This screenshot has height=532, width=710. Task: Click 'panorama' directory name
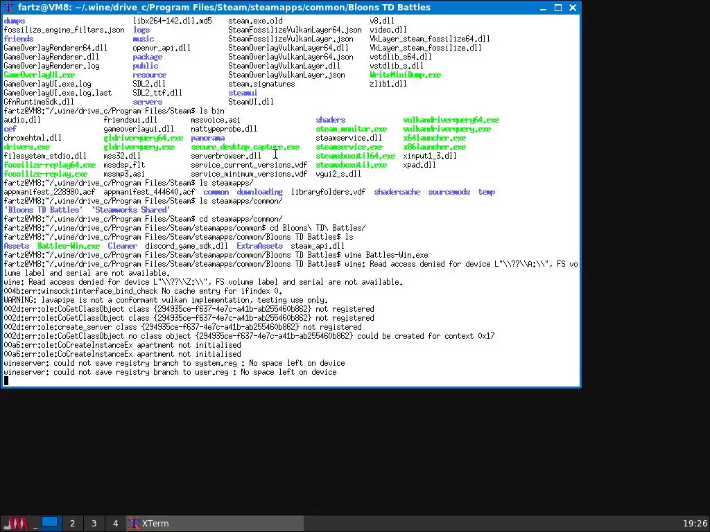[207, 138]
